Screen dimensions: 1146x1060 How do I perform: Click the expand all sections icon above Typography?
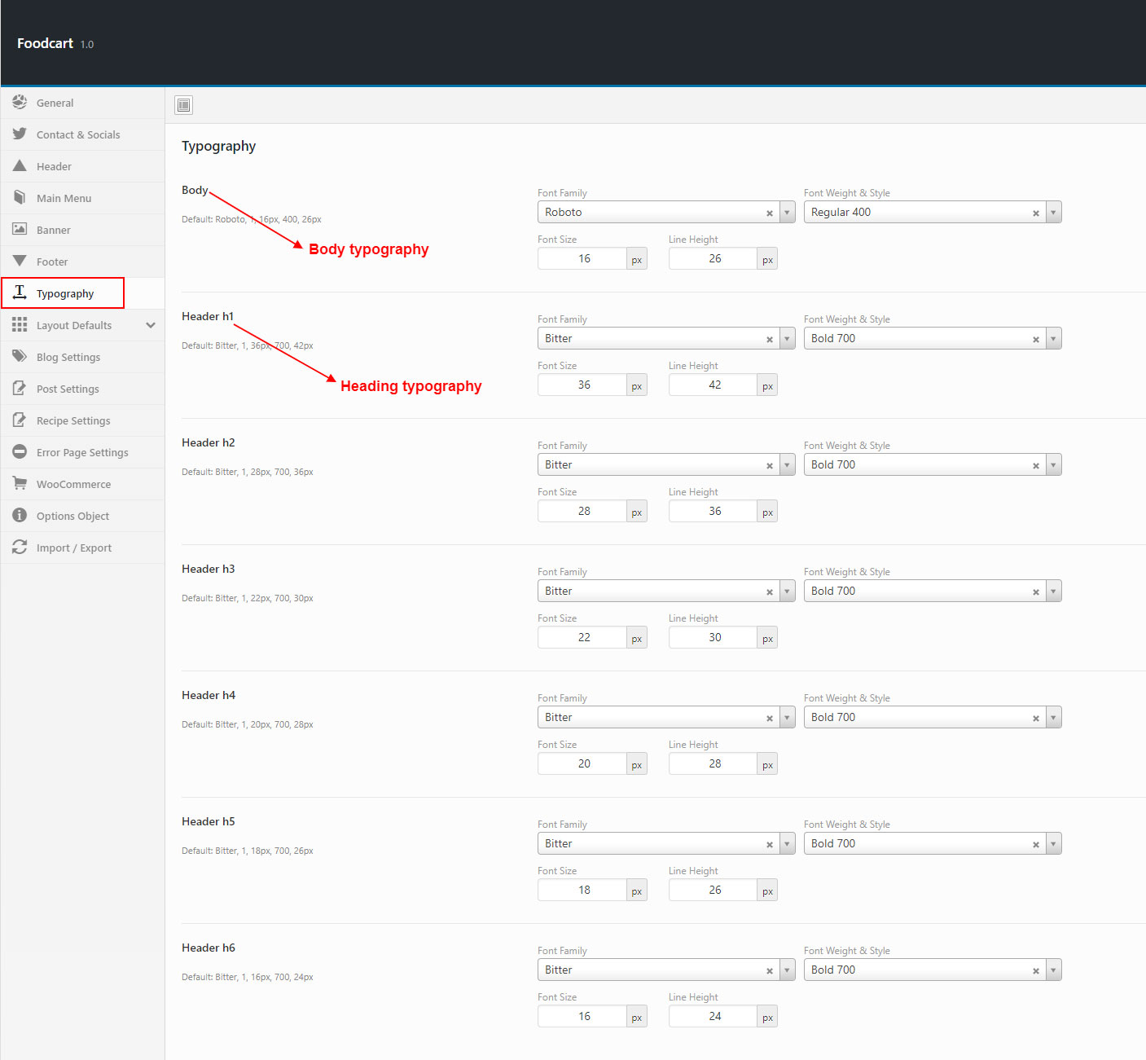pos(184,105)
